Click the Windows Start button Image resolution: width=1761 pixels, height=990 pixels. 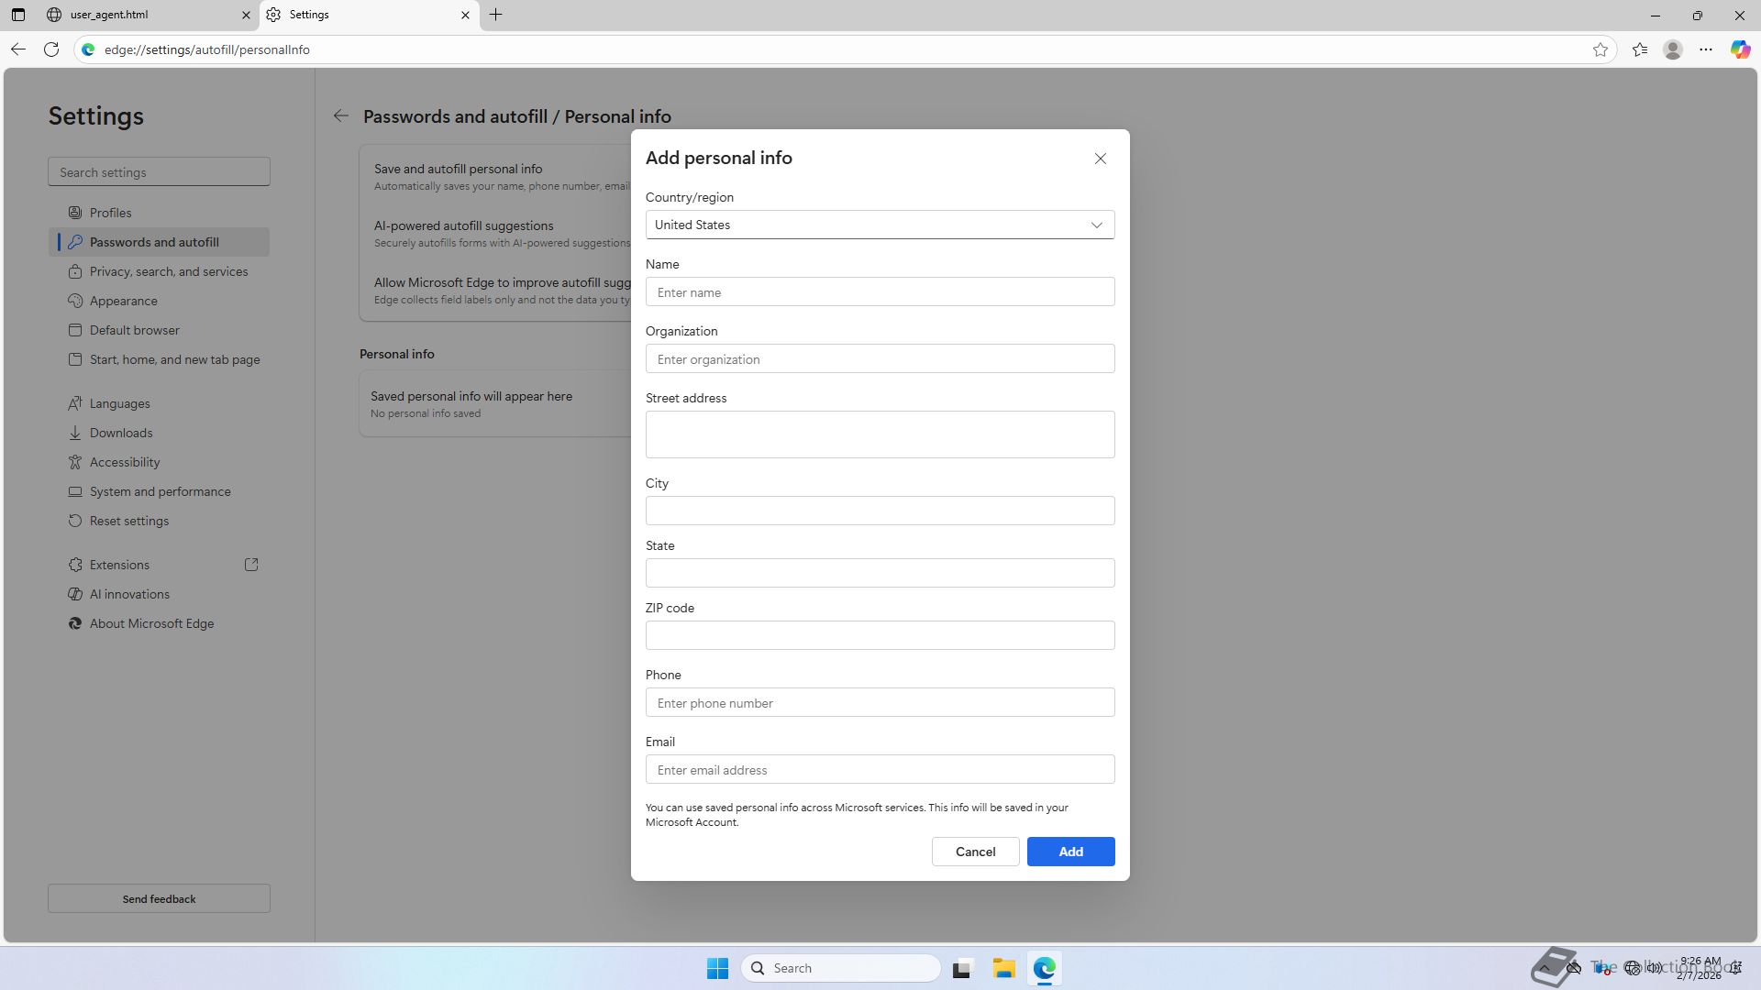tap(717, 968)
